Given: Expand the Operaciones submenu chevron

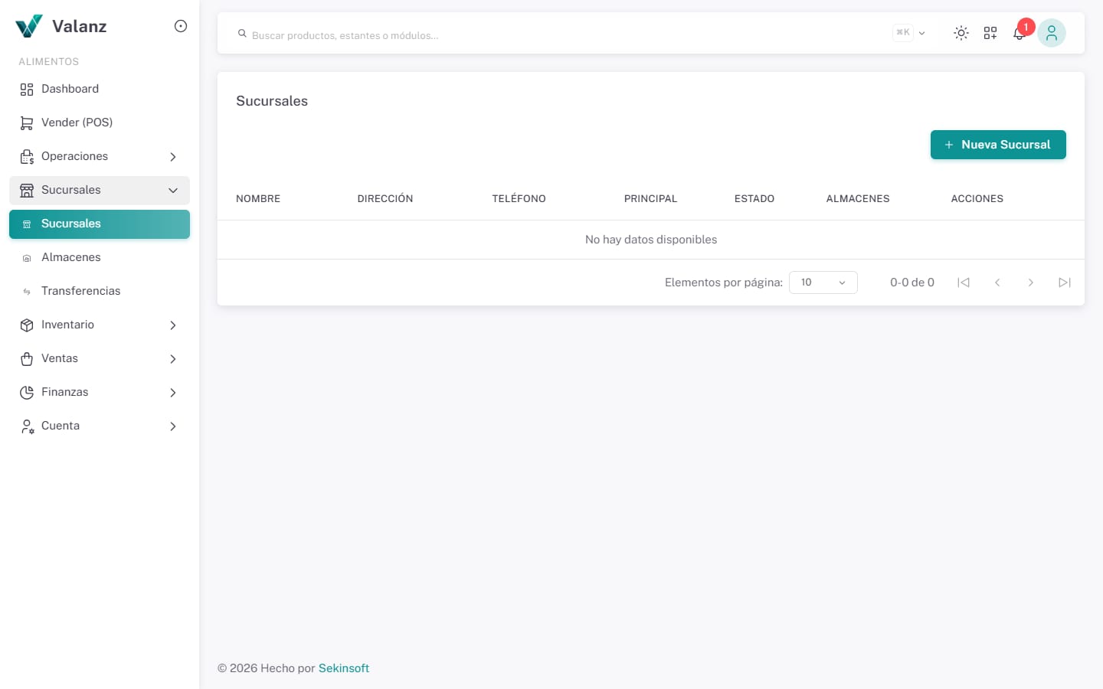Looking at the screenshot, I should point(173,157).
